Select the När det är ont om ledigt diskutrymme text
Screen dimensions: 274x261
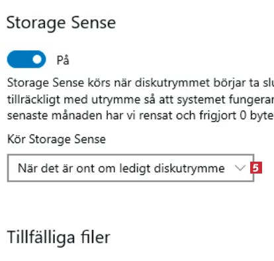[121, 168]
